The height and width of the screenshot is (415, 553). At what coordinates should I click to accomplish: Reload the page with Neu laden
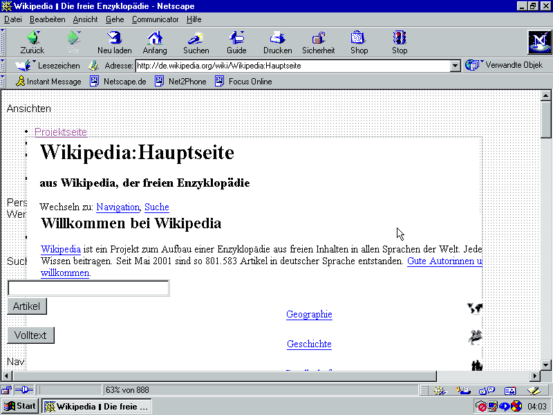114,42
